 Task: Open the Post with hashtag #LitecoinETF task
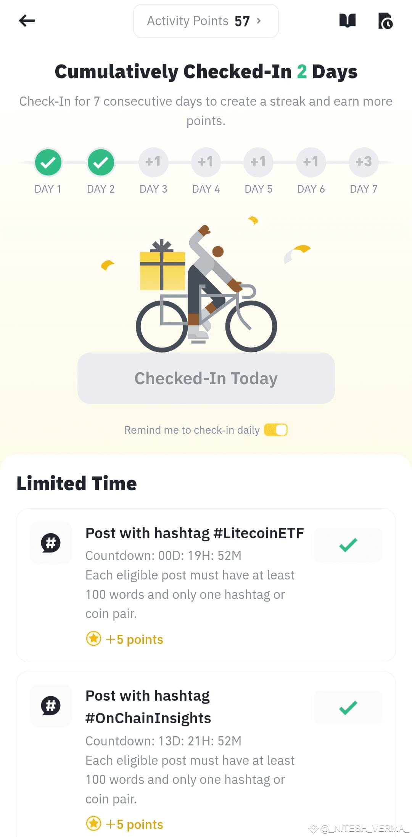coord(195,533)
